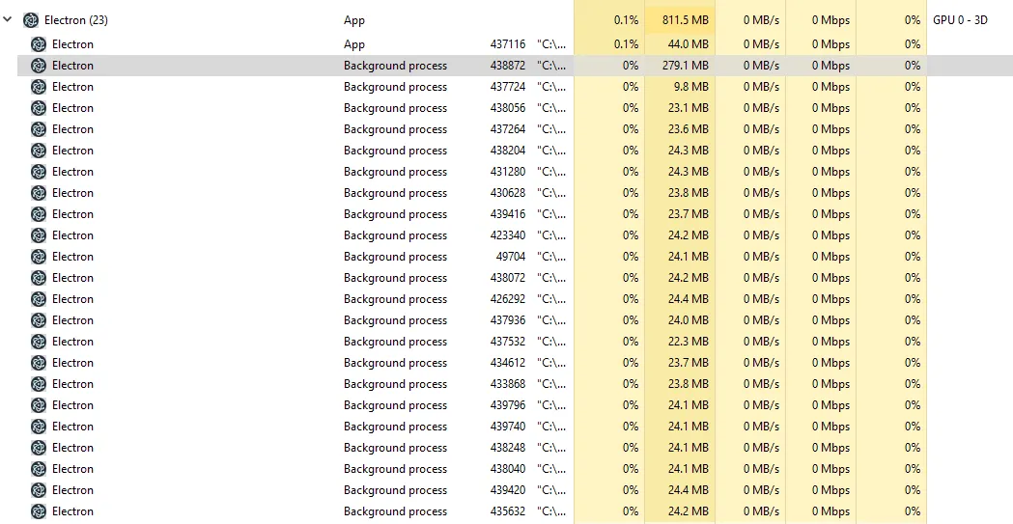The width and height of the screenshot is (1013, 524).
Task: Click Electron icon beside PID 49704
Action: tap(39, 257)
